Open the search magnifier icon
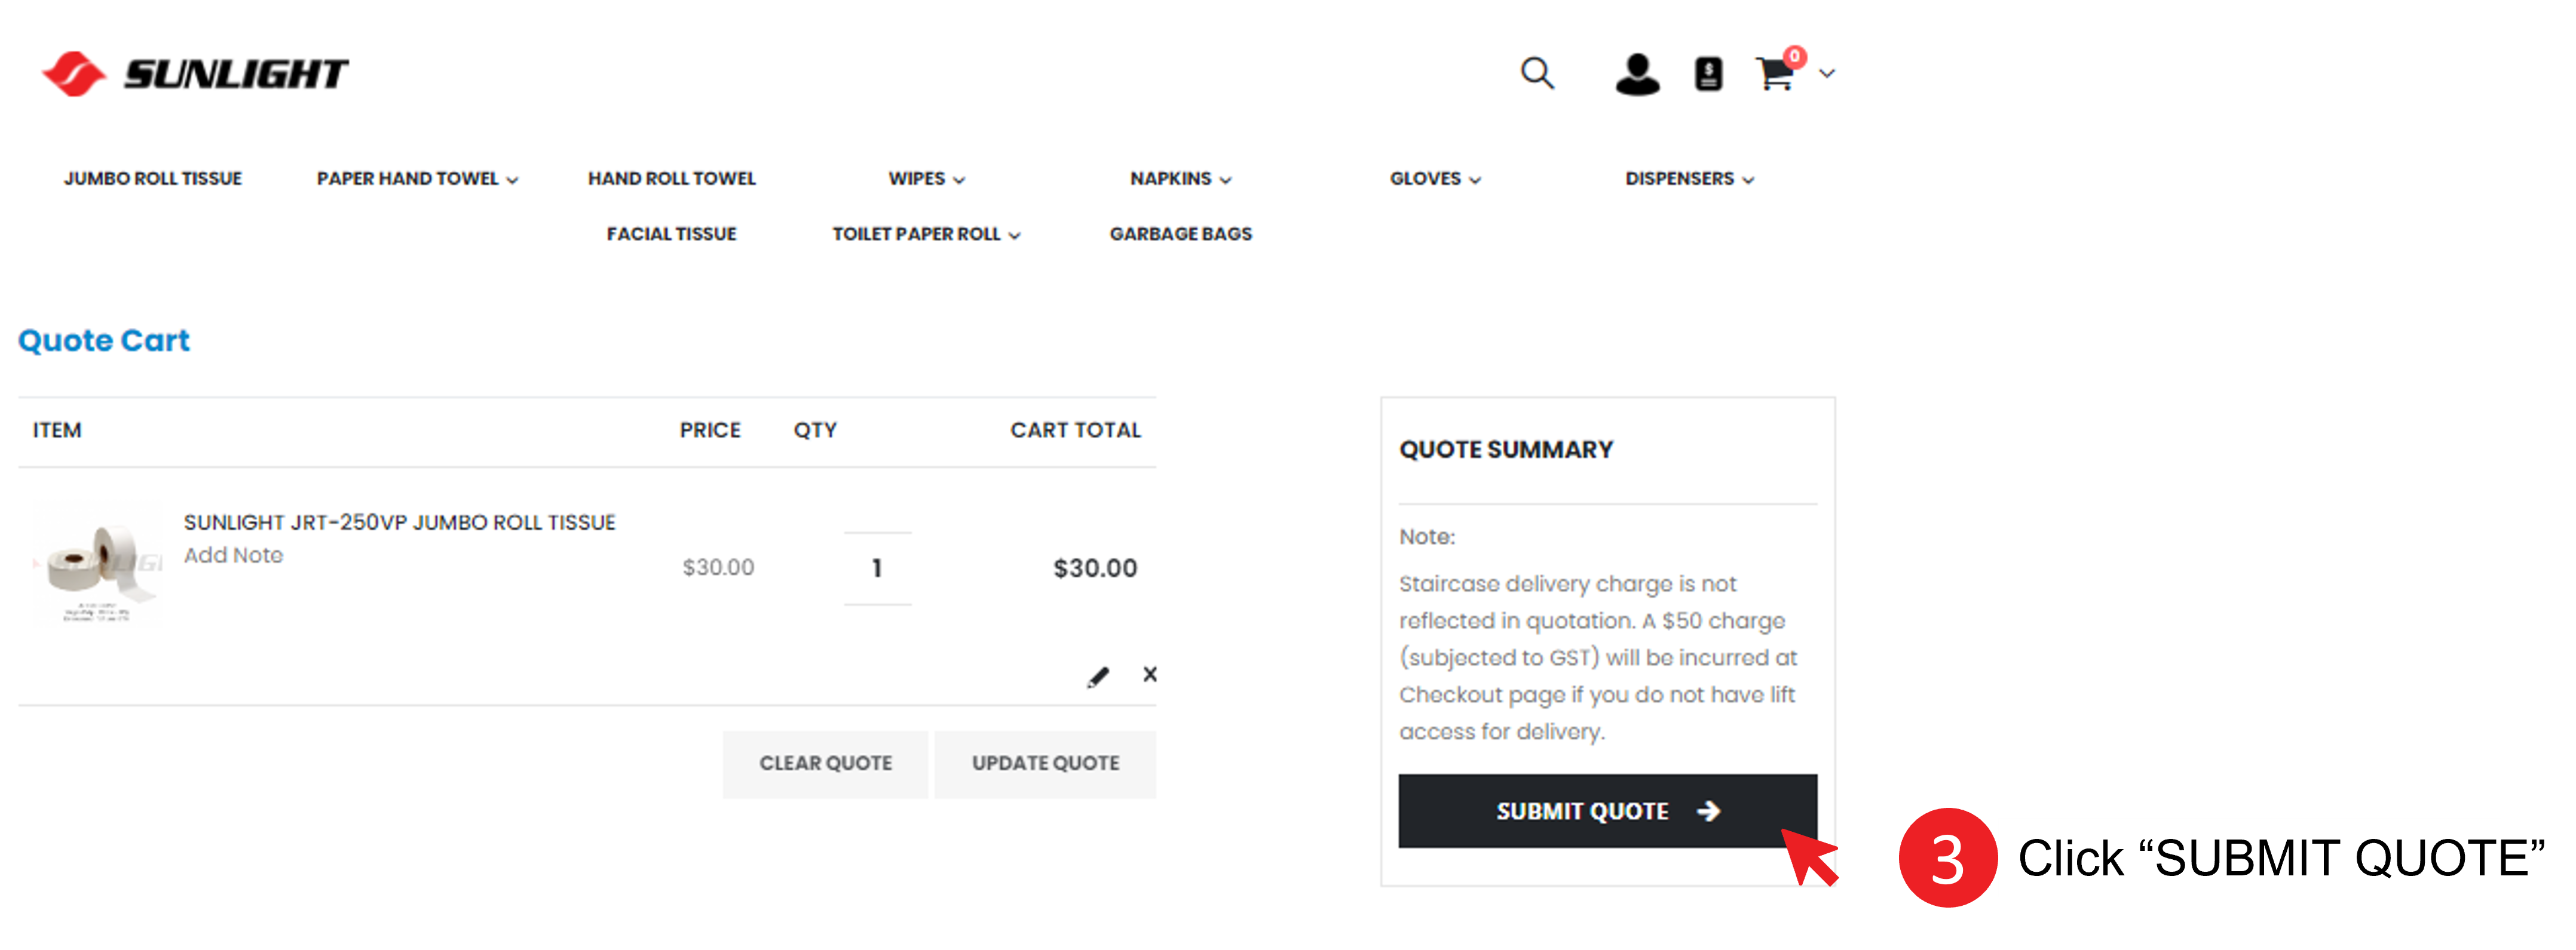 coord(1537,73)
